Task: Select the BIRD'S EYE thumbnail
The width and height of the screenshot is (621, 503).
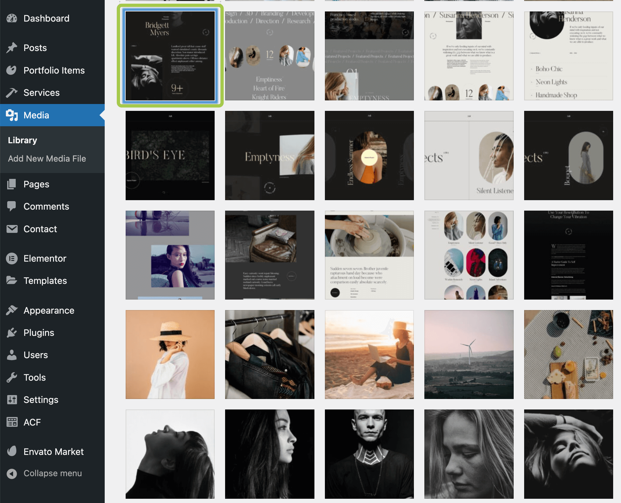Action: (170, 155)
